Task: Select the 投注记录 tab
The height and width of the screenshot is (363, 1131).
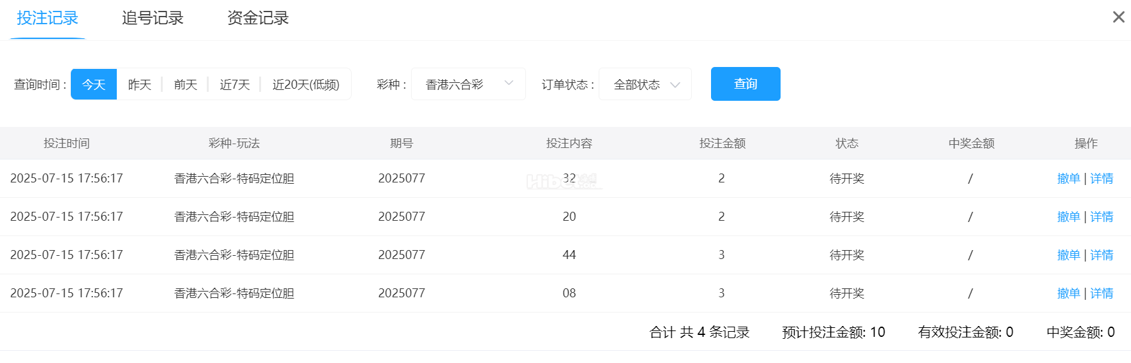Action: point(47,18)
